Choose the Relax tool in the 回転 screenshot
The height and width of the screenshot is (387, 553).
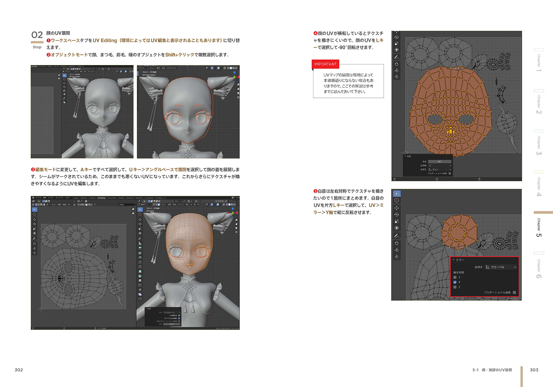(397, 70)
